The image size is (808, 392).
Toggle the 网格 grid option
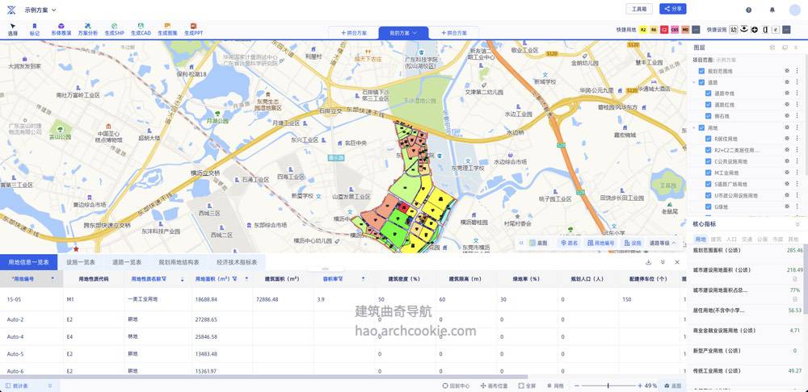556,386
